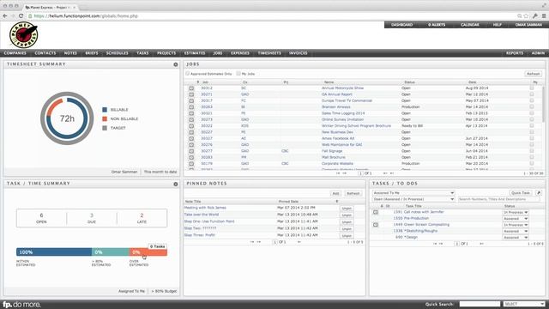Click the row icon for job 30321

[191, 113]
